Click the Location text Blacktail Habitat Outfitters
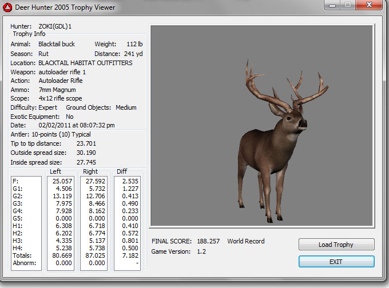This screenshot has height=288, width=389. pyautogui.click(x=85, y=63)
